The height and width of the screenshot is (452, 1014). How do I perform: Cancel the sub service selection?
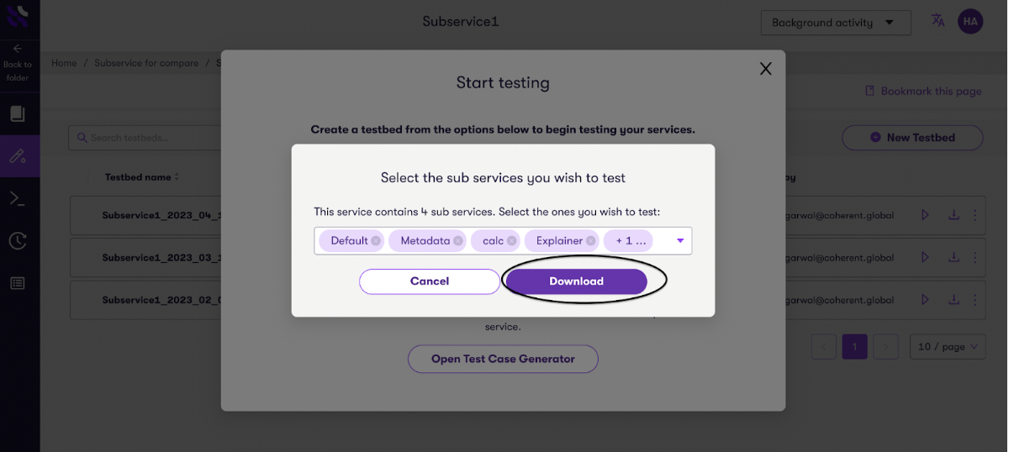[429, 281]
